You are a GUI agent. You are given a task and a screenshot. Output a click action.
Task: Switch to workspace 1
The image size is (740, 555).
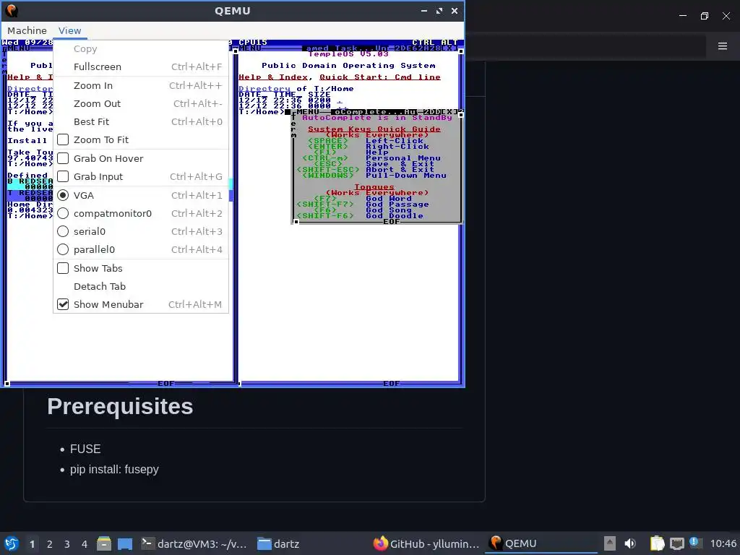coord(32,544)
